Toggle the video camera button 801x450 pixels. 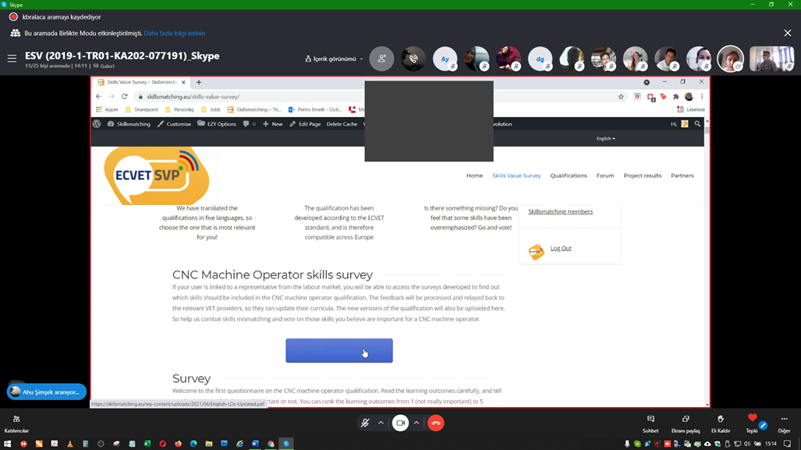[x=400, y=423]
